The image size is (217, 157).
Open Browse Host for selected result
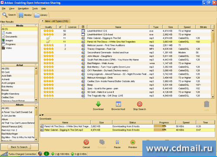pos(118,104)
